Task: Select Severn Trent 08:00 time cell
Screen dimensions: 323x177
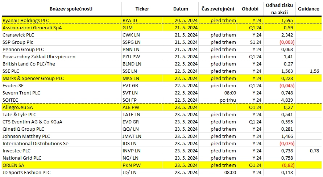Action: (218, 93)
